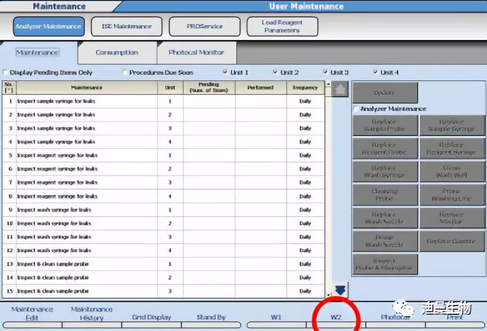The height and width of the screenshot is (331, 487).
Task: Click the W2 function key
Action: coord(336,317)
